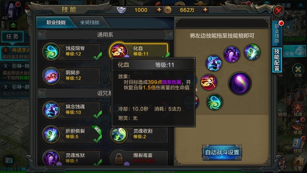Select the 冥念蚀魂 skill icon
Image resolution: width=307 pixels, height=173 pixels.
[51, 110]
